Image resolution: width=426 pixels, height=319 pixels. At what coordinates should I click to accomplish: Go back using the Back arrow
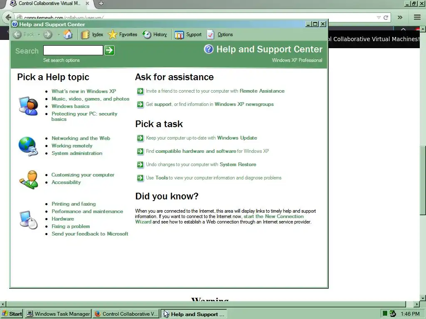pyautogui.click(x=17, y=34)
